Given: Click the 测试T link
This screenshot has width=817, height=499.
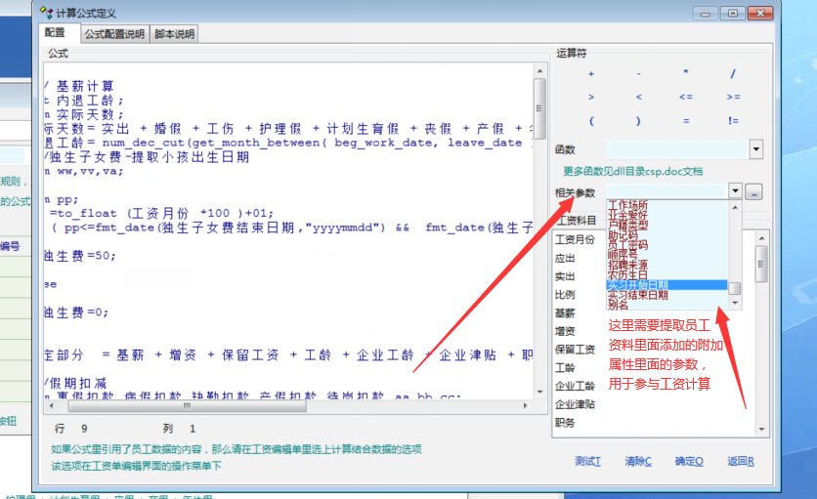Looking at the screenshot, I should pos(587,461).
